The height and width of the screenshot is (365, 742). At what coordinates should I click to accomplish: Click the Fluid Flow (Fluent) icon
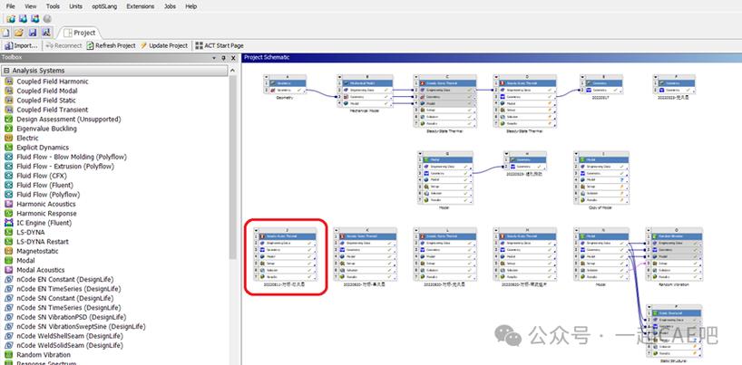click(x=8, y=185)
